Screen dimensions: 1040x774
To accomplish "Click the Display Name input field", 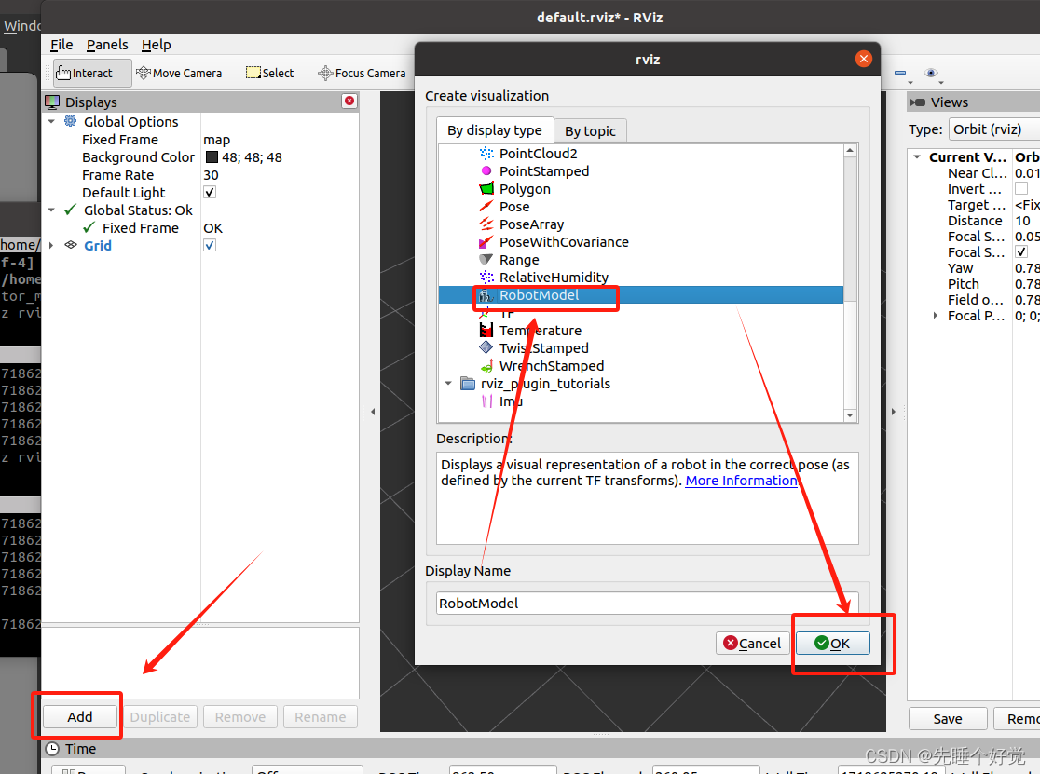I will click(x=648, y=603).
